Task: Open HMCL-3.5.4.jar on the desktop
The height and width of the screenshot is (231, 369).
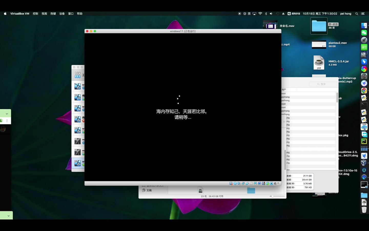Action: [319, 62]
